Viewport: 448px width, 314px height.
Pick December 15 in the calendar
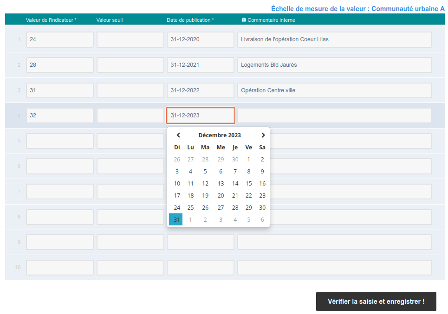click(248, 184)
